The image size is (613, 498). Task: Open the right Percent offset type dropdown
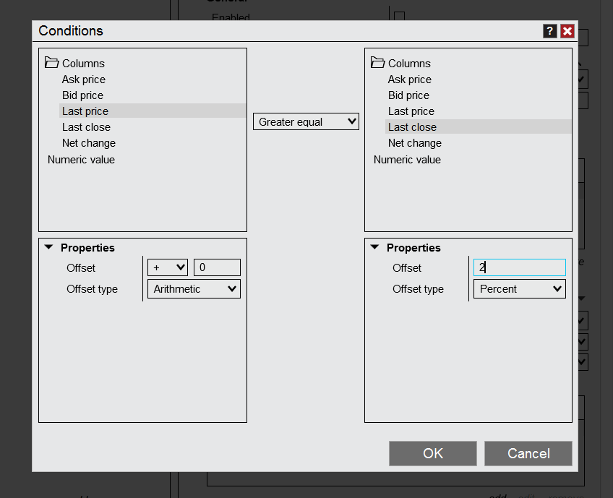(519, 289)
